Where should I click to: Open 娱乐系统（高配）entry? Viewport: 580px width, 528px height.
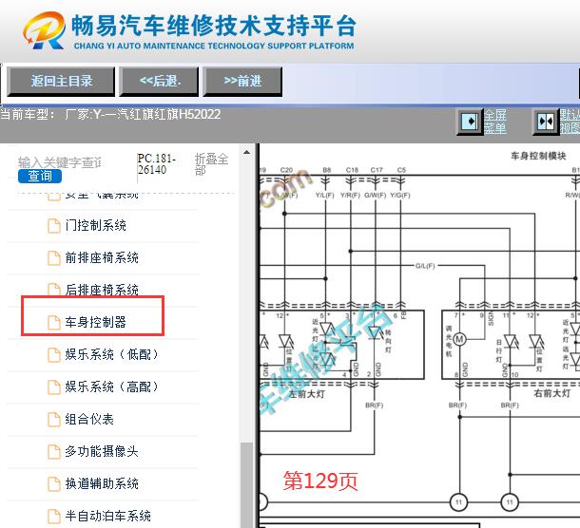[111, 387]
